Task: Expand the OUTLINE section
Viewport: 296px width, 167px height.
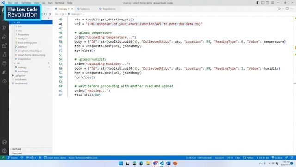Action: (31, 149)
